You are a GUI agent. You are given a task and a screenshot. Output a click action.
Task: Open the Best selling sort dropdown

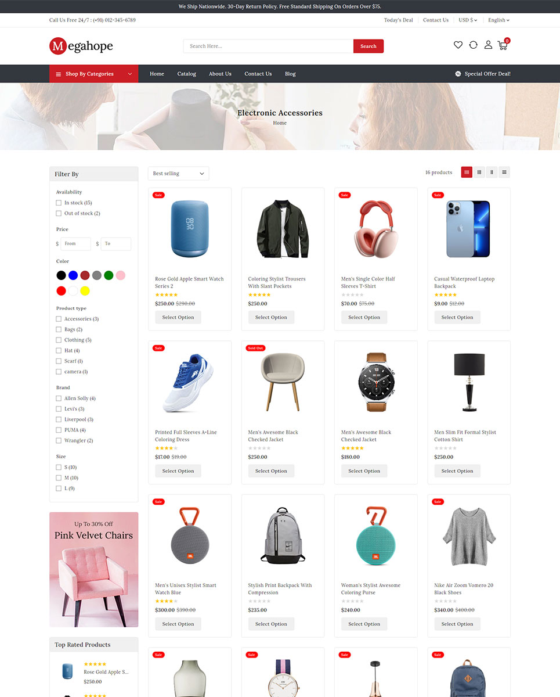coord(178,173)
